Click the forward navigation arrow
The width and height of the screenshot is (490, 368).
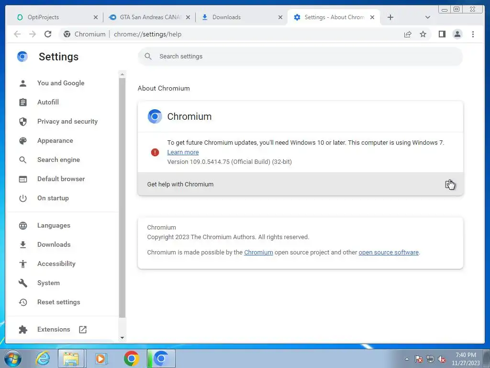[33, 34]
